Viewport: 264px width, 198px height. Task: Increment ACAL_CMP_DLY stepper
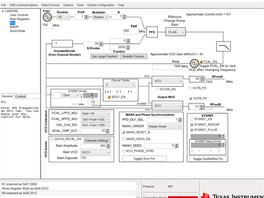(108, 130)
